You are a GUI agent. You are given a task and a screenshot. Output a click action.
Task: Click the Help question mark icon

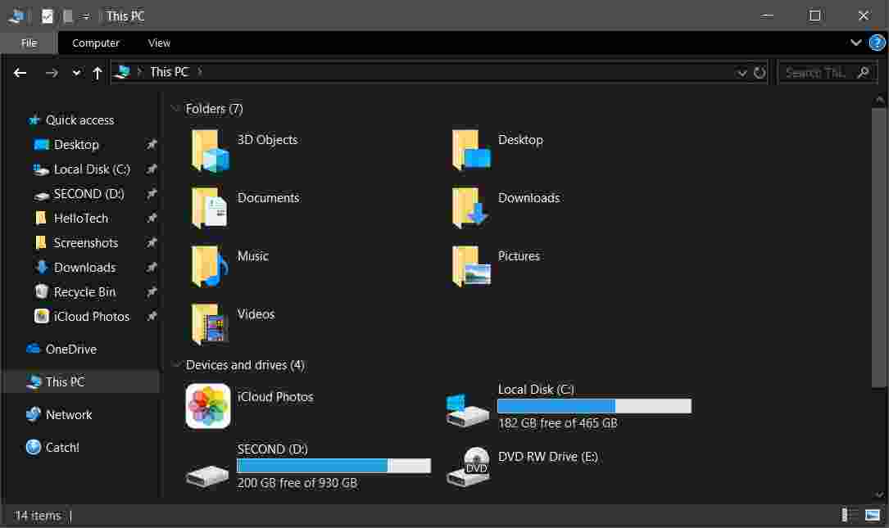click(877, 43)
